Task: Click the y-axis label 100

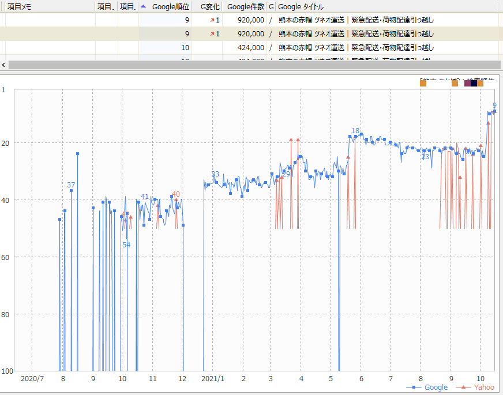Action: [7, 371]
